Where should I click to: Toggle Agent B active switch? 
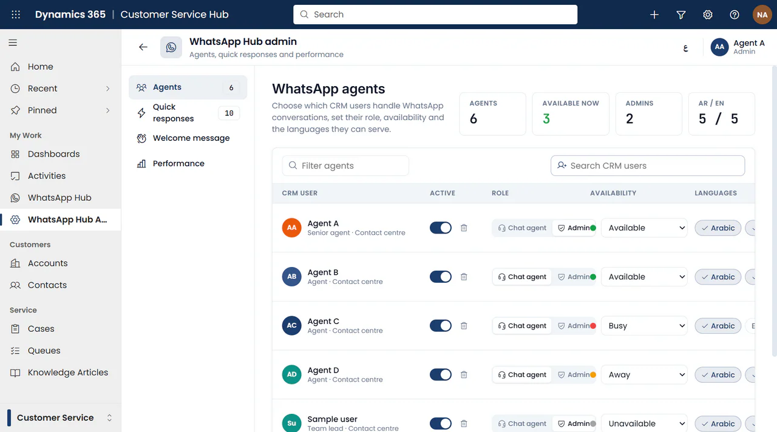point(441,277)
